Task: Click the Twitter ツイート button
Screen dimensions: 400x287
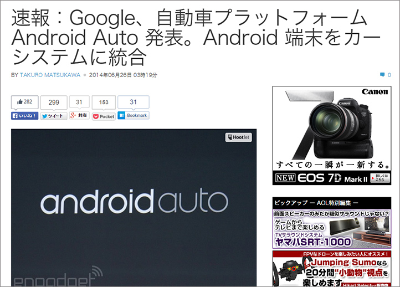Action: (x=54, y=116)
